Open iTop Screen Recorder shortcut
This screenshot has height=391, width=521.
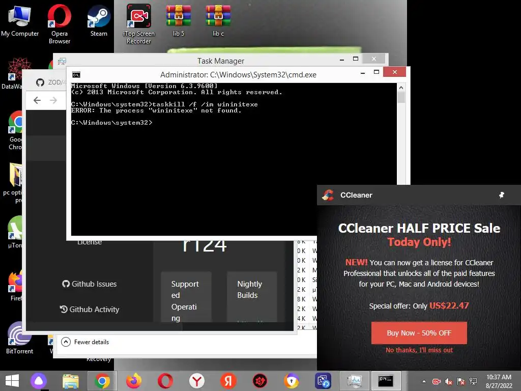coord(138,24)
